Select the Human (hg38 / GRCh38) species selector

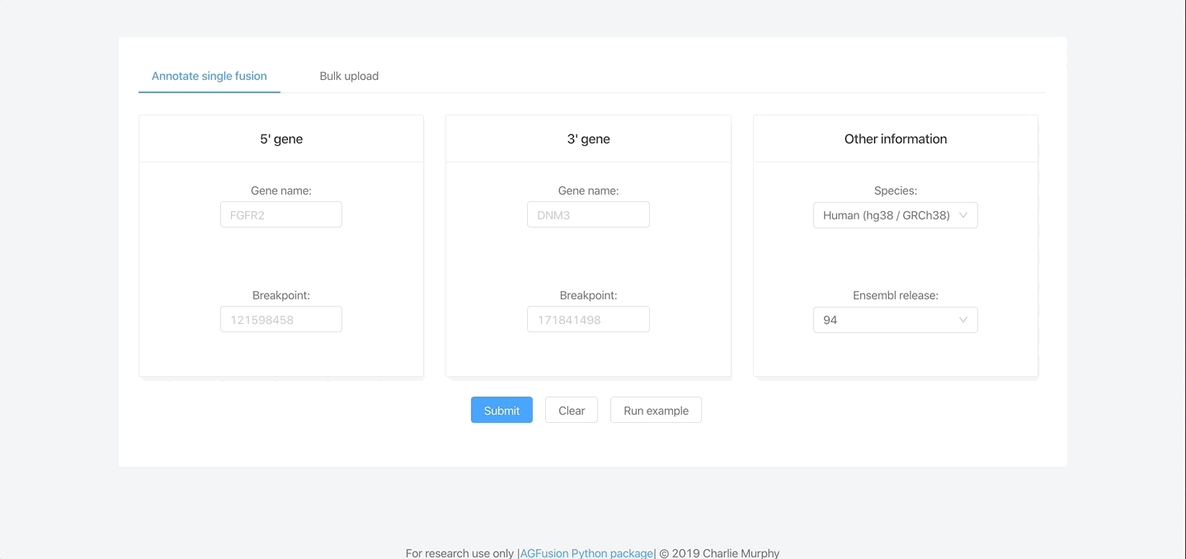click(896, 215)
